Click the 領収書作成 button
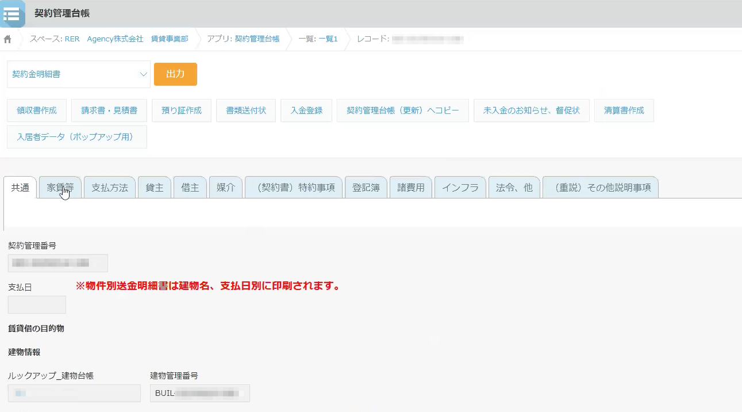 37,110
